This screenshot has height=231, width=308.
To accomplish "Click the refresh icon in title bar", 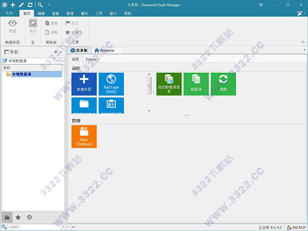I will 30,5.
